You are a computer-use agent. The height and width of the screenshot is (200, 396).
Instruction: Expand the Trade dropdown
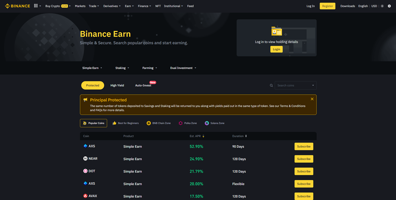[94, 6]
